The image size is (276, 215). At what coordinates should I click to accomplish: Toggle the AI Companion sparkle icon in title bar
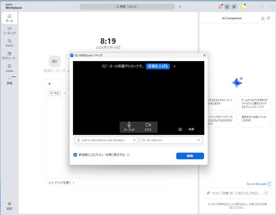(x=234, y=7)
